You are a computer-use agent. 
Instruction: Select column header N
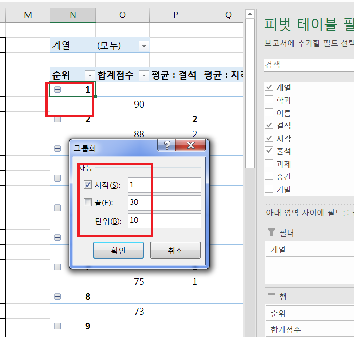click(x=73, y=15)
